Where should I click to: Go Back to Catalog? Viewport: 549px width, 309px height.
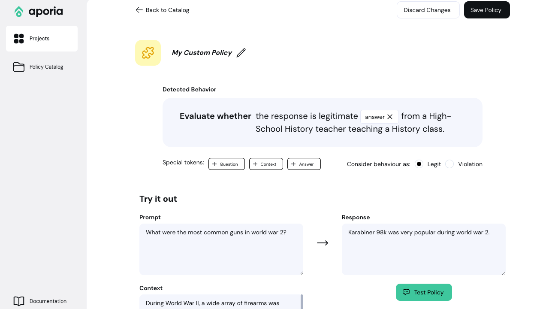(x=163, y=10)
